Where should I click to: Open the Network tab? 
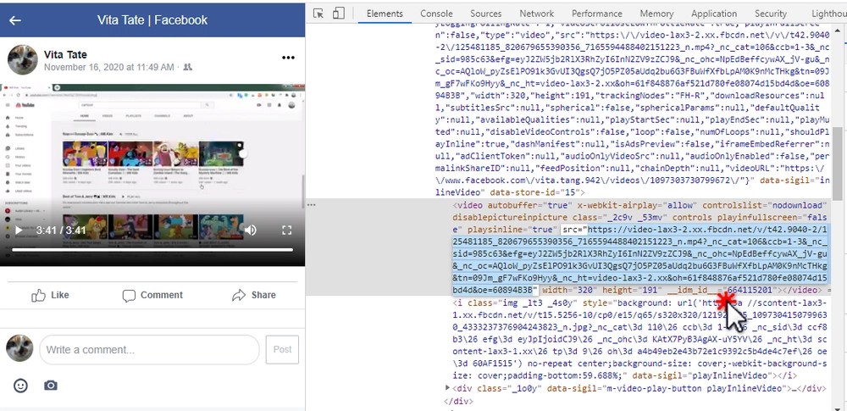(536, 14)
